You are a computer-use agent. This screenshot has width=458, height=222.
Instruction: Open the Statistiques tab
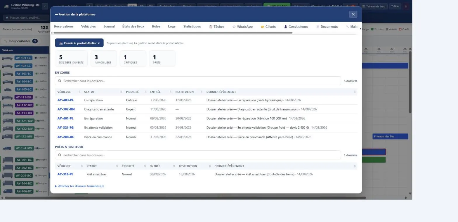pos(192,26)
